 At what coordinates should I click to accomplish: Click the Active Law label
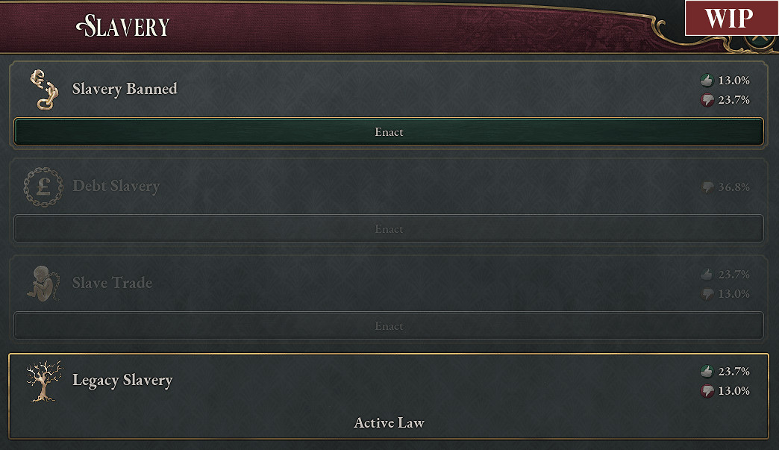coord(389,423)
